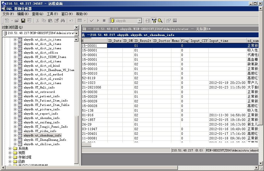This screenshot has width=264, height=171.
Task: Open Find with the binoculars icon
Action: coord(63,21)
